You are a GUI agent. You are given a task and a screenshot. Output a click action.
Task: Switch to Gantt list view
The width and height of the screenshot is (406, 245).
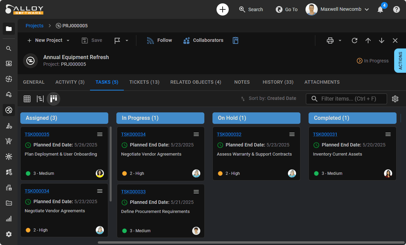pyautogui.click(x=40, y=99)
